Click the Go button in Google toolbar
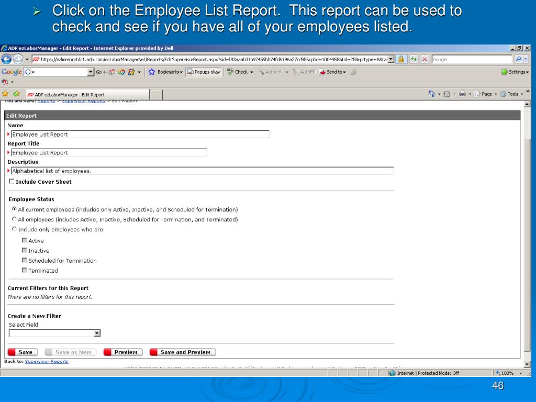Image resolution: width=536 pixels, height=402 pixels. pyautogui.click(x=99, y=72)
